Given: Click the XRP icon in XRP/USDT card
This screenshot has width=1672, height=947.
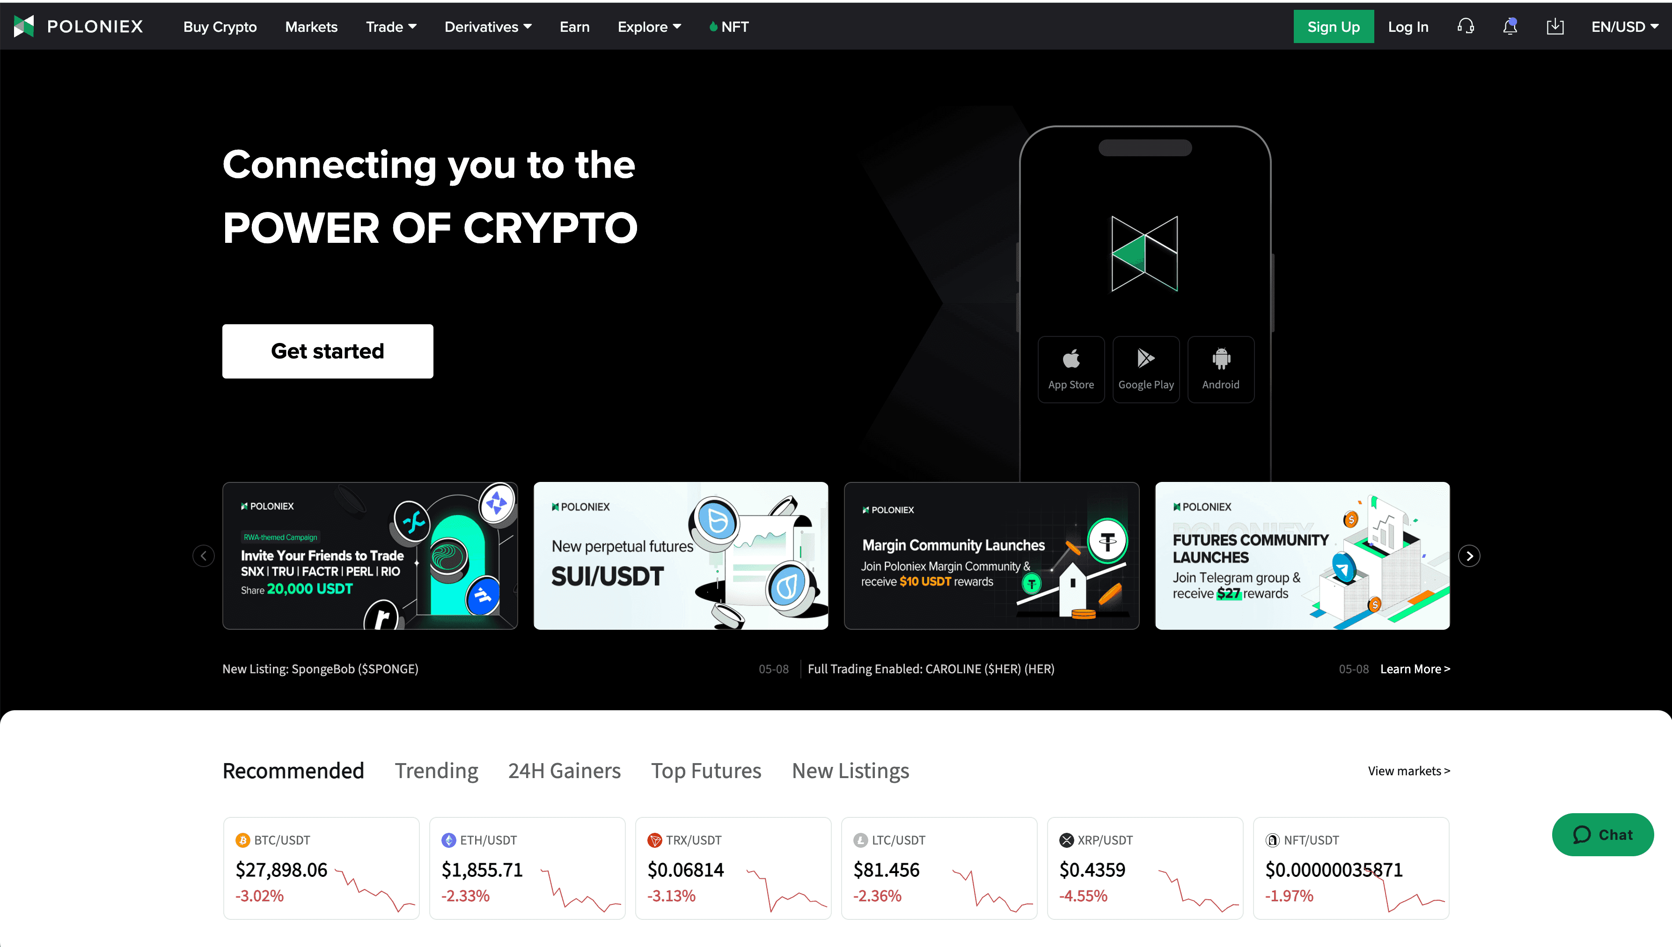Looking at the screenshot, I should [1066, 840].
